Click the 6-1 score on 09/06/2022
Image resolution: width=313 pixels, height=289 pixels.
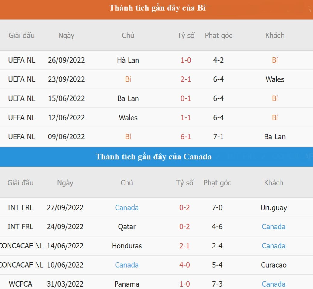coord(186,137)
